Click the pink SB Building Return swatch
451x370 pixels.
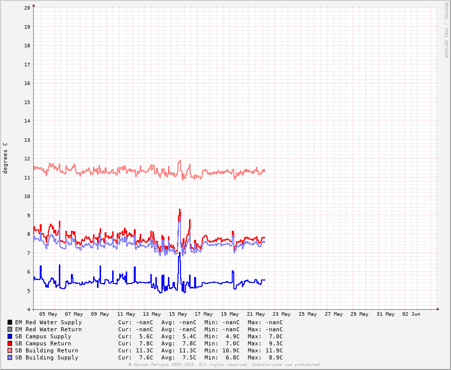pos(10,350)
